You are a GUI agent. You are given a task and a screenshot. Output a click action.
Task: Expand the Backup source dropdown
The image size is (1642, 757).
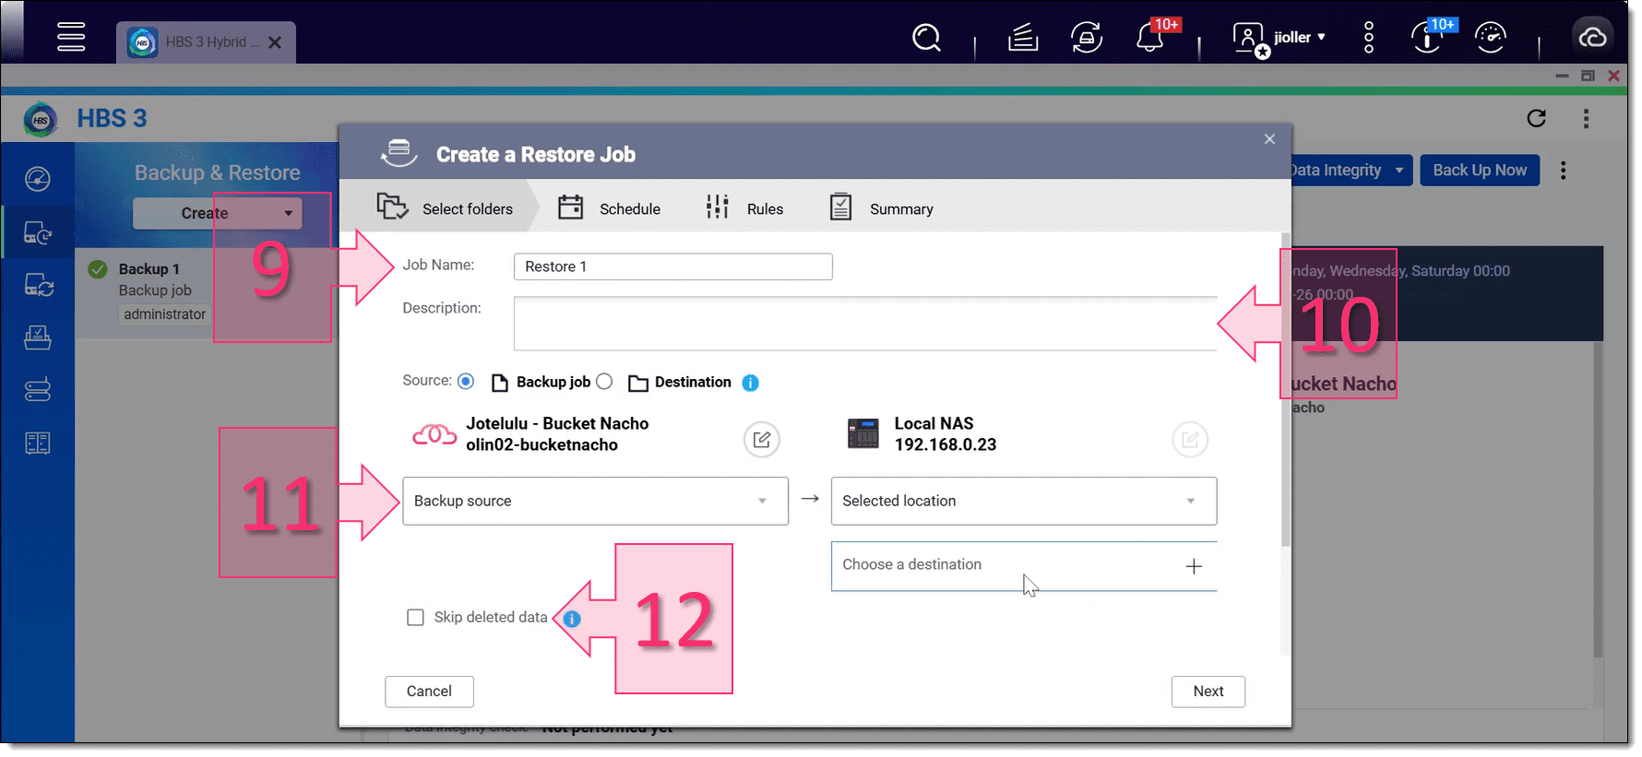[x=595, y=501]
